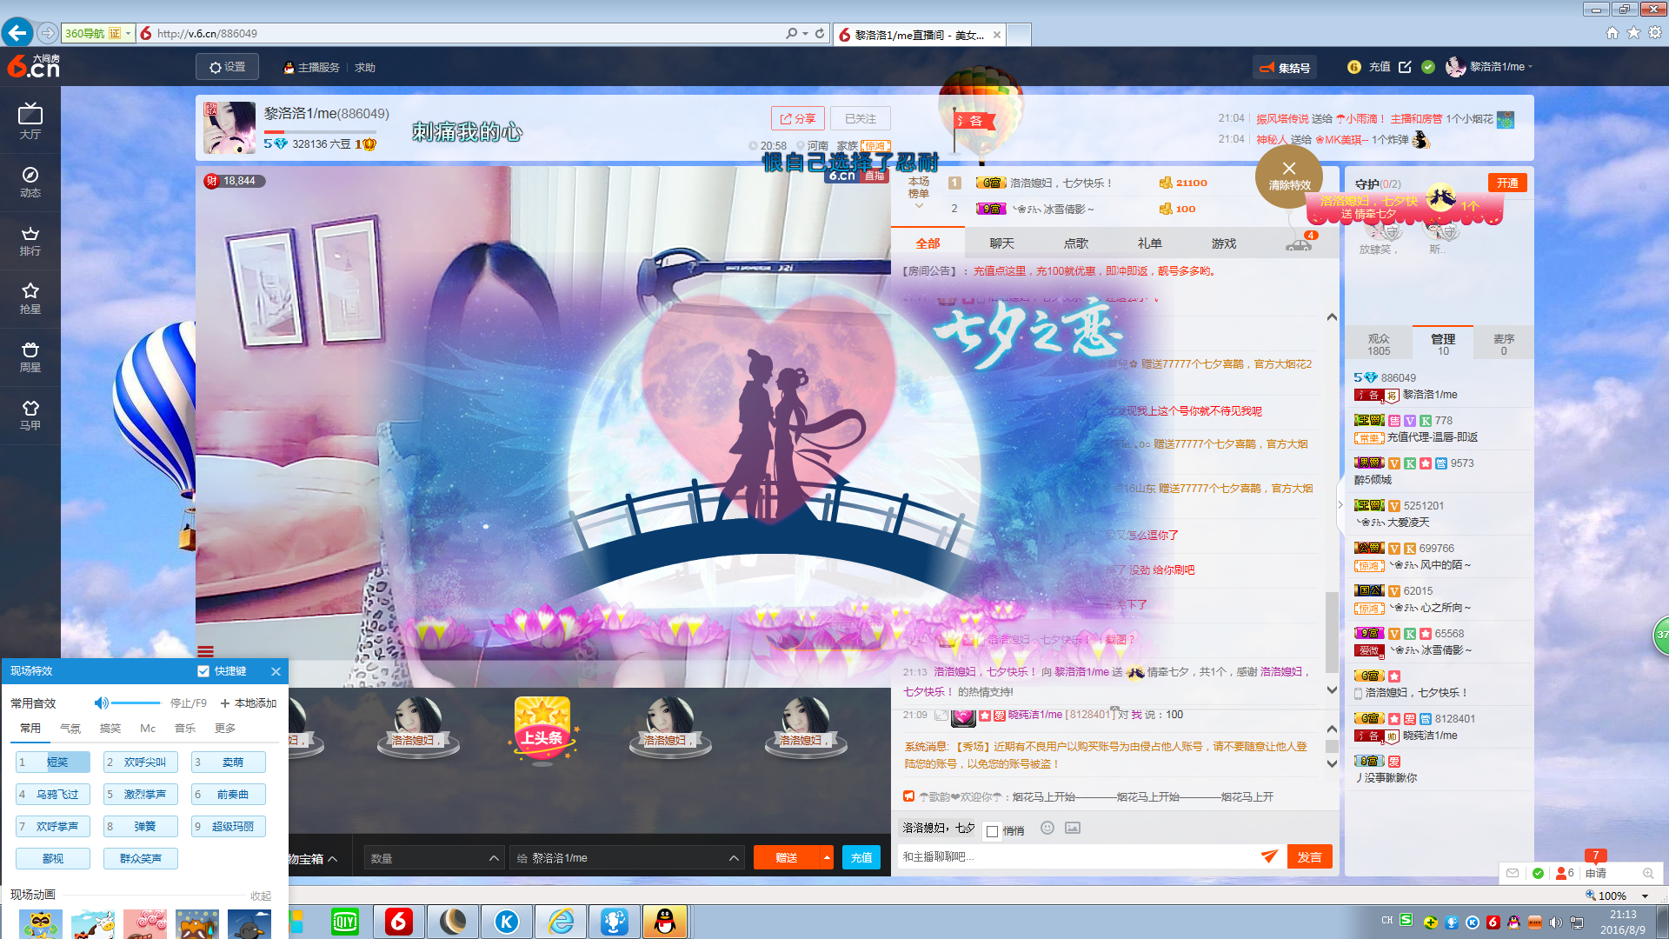Viewport: 1669px width, 939px height.
Task: Select the 麦序 tab
Action: [1504, 344]
